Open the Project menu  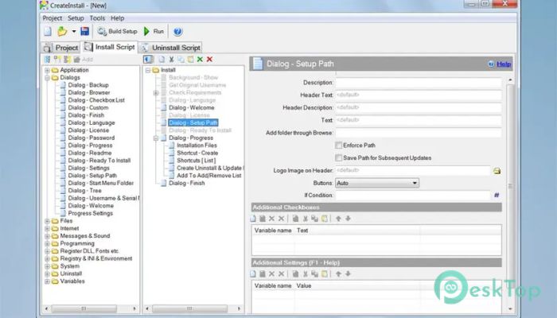(53, 18)
